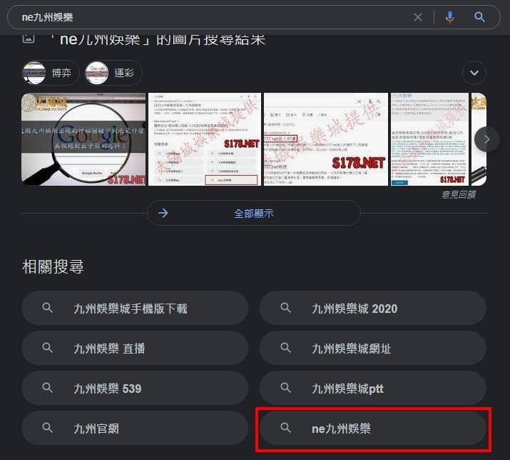Click the 意見回饋 feedback link
This screenshot has width=510, height=460.
tap(459, 194)
